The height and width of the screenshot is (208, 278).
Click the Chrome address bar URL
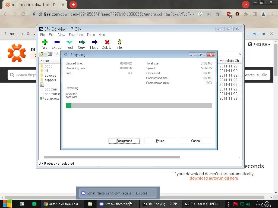(x=116, y=14)
